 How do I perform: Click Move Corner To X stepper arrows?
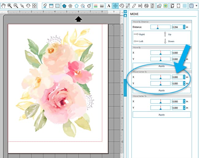point(184,77)
